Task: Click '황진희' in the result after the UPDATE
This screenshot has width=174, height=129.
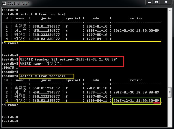Action: click(20, 96)
